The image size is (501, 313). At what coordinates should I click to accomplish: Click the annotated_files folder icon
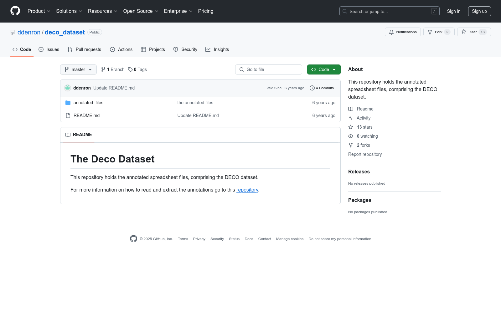68,103
